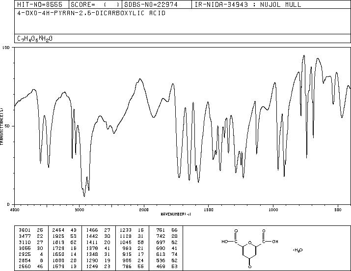Click the 915 peak table entry

point(134,254)
